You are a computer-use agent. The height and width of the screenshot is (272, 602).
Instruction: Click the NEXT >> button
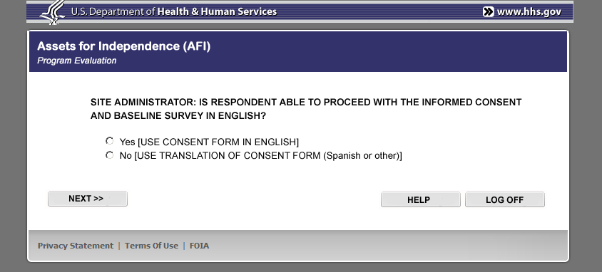tap(88, 199)
